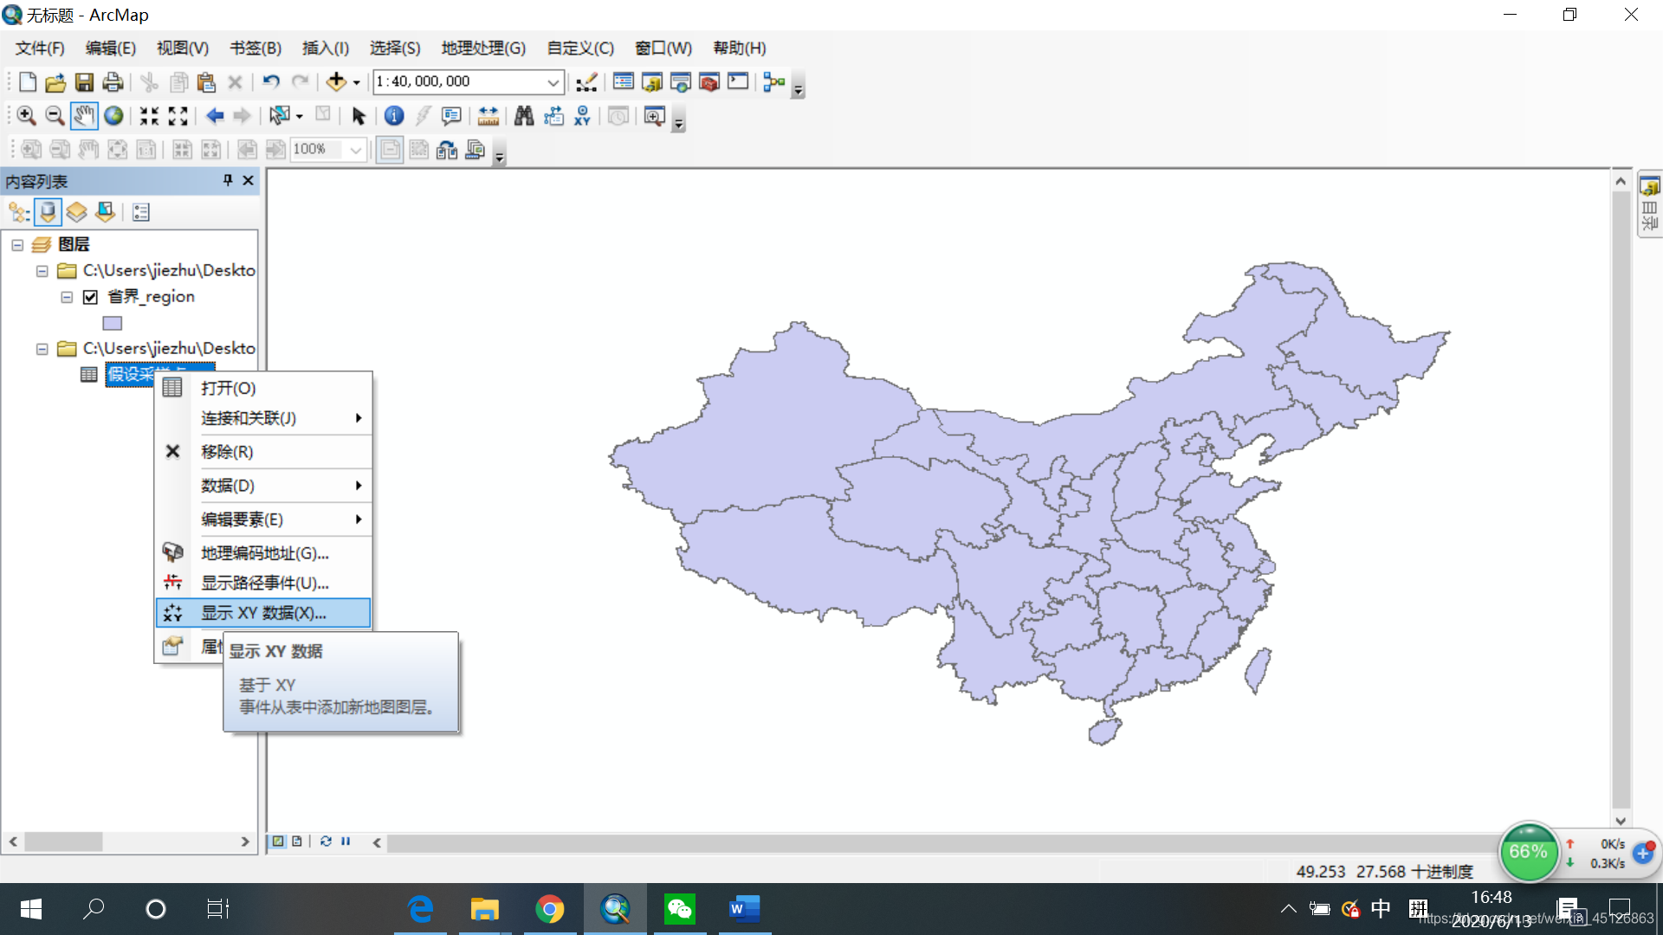This screenshot has width=1663, height=935.
Task: Click the Add Data button
Action: (336, 82)
